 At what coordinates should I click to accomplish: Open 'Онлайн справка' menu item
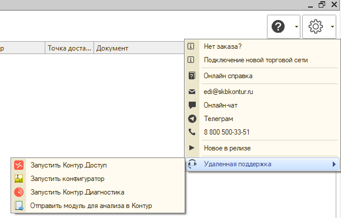262,76
